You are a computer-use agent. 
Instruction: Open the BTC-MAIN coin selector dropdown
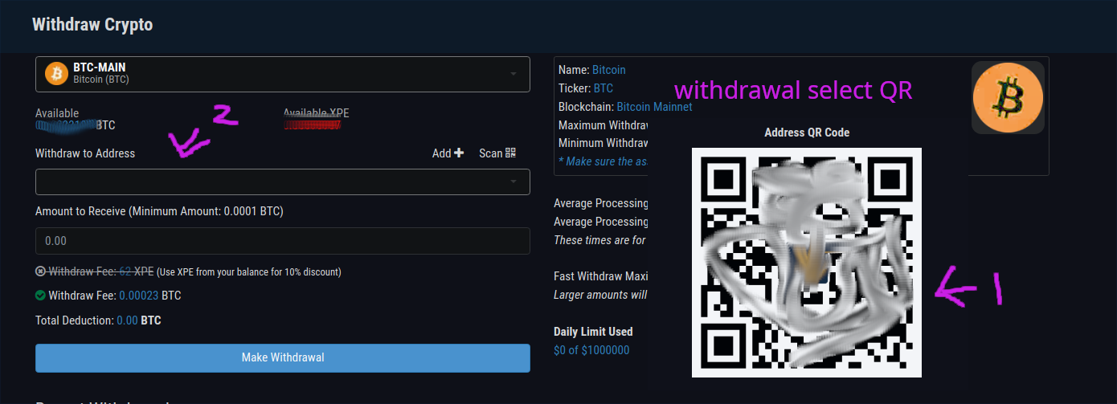click(x=282, y=74)
